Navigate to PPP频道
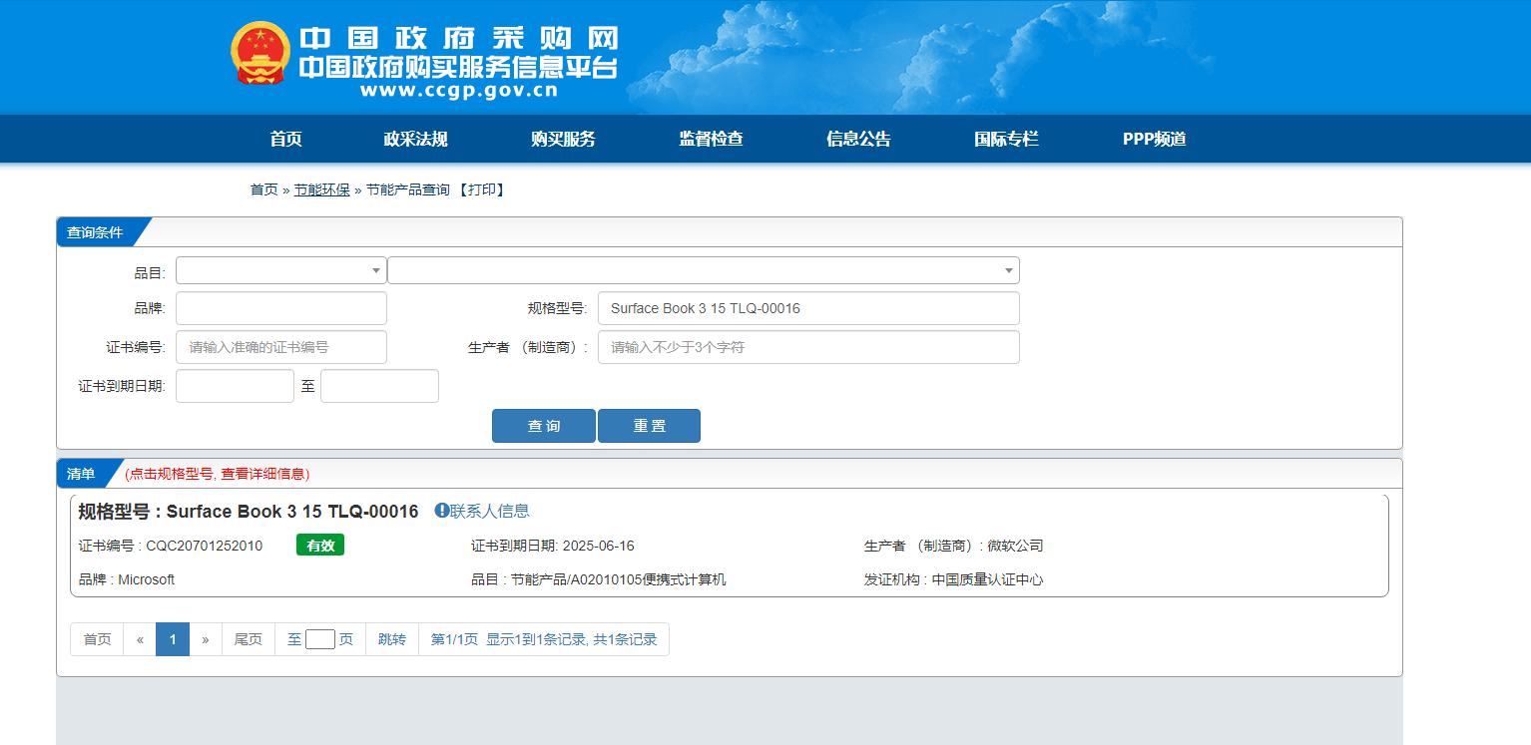The height and width of the screenshot is (745, 1531). 1154,139
